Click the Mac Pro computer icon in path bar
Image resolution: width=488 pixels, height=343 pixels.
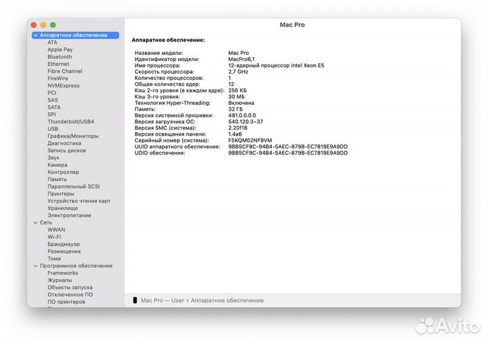click(135, 300)
